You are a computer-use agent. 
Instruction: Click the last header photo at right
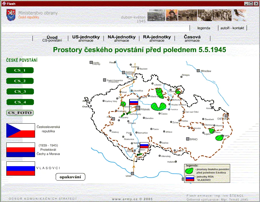[240, 15]
